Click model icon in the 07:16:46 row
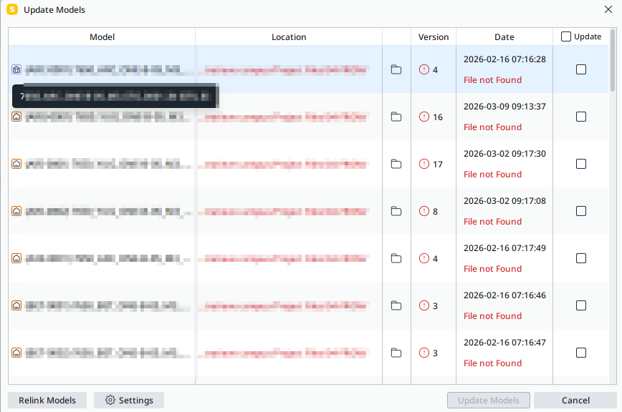622x412 pixels. (16, 305)
